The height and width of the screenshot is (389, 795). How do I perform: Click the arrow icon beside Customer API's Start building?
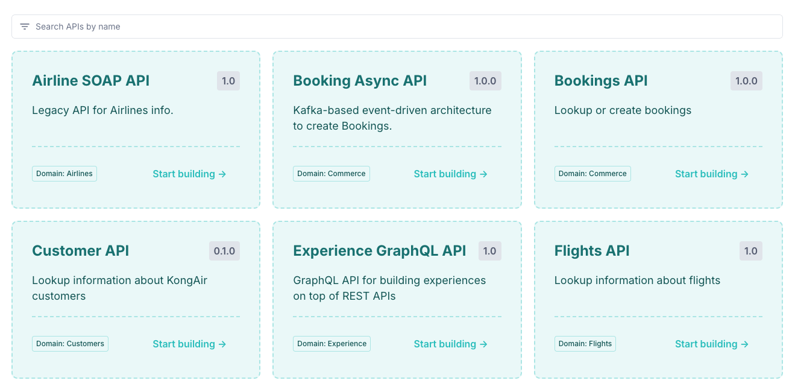click(222, 344)
